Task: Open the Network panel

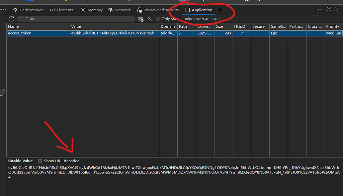Action: coord(119,10)
